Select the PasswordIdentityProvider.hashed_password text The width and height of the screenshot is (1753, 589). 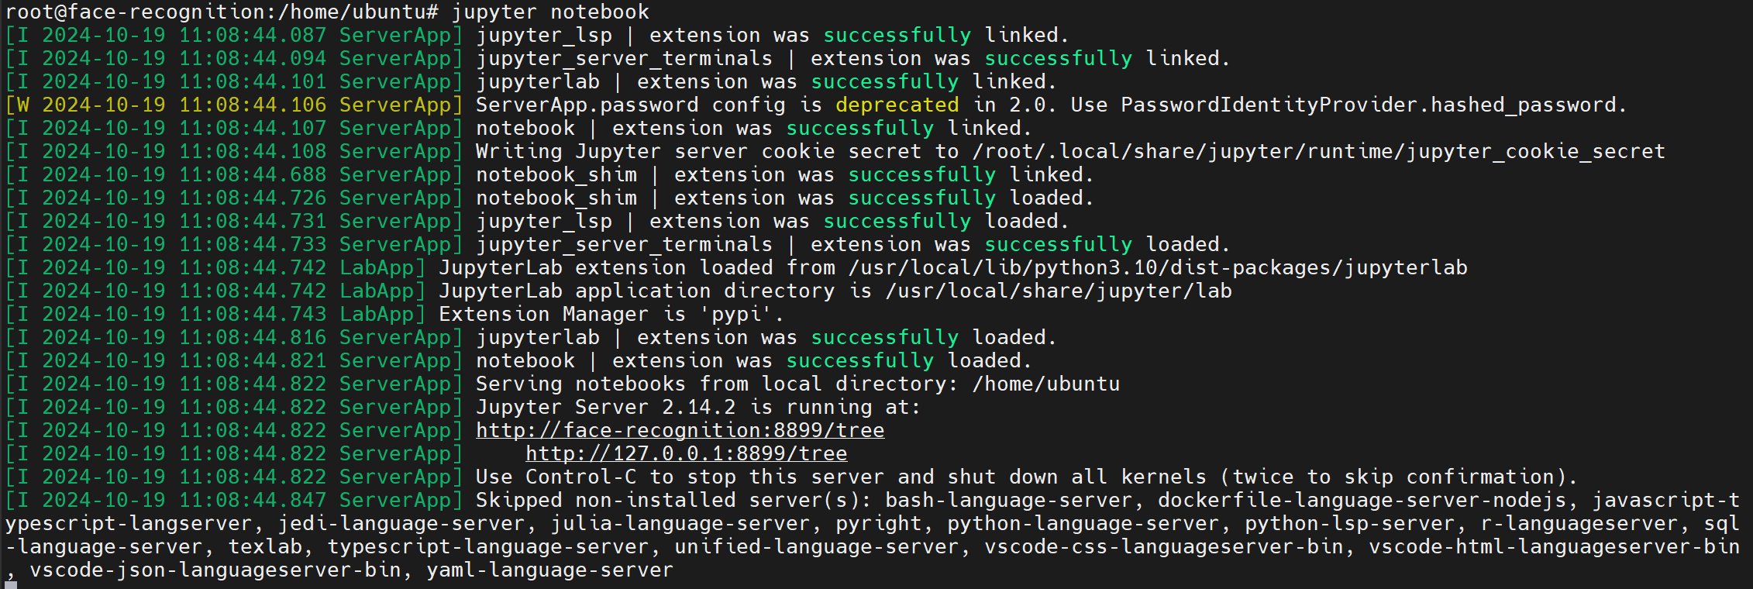[x=1368, y=105]
